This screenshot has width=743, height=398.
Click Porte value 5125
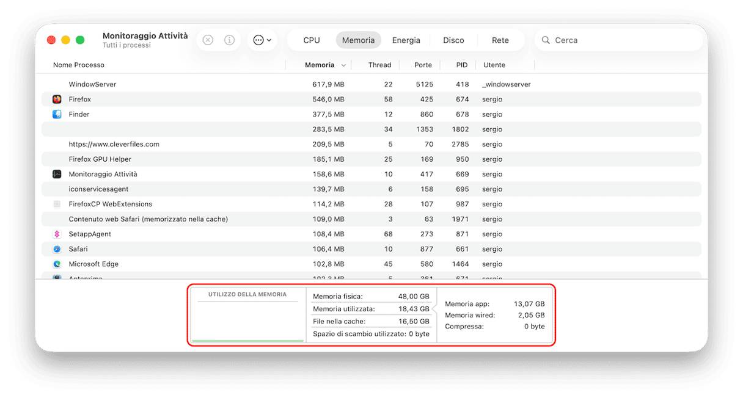click(425, 84)
